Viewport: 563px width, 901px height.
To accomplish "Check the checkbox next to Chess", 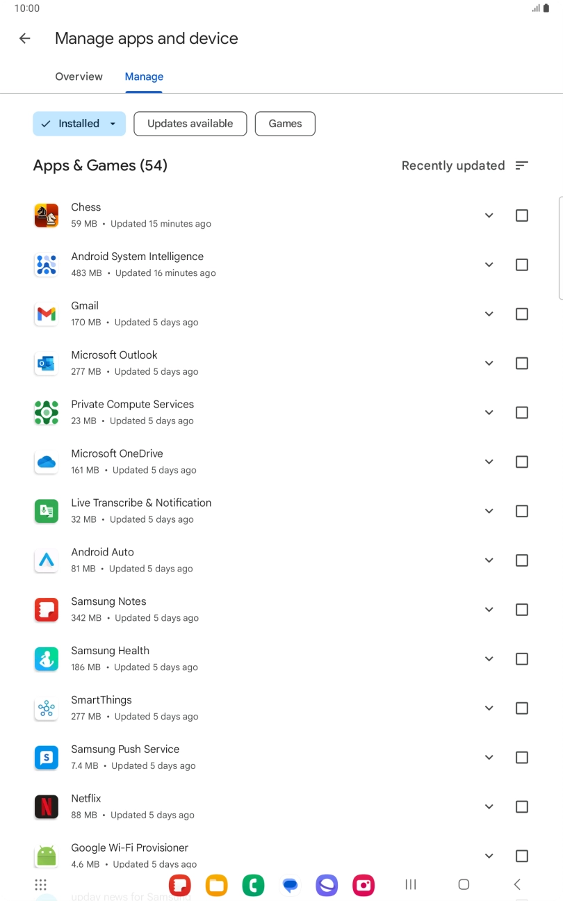I will 522,216.
